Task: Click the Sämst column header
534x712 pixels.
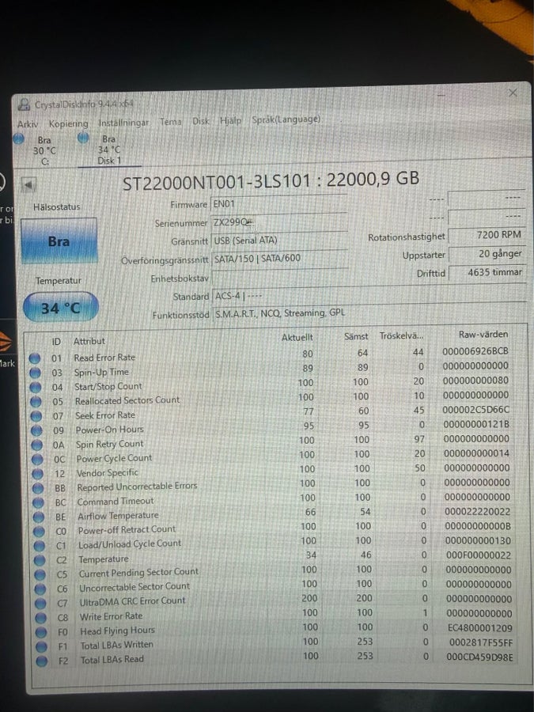Action: tap(357, 336)
